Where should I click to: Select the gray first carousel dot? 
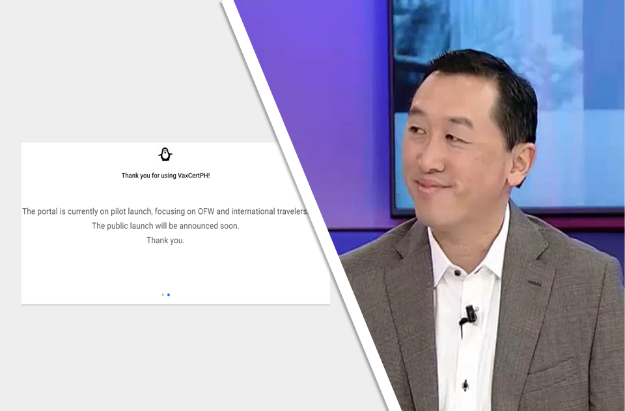pos(163,295)
